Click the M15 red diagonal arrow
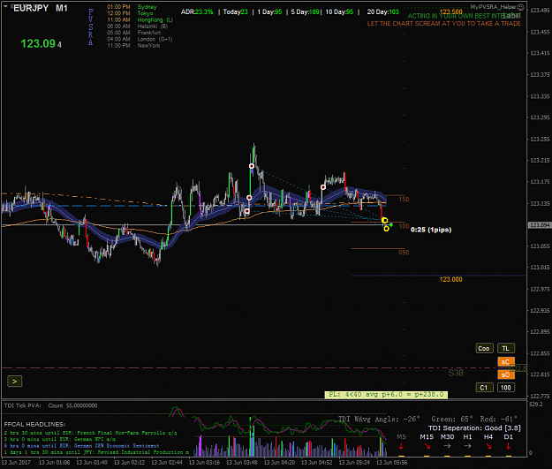 pos(427,446)
